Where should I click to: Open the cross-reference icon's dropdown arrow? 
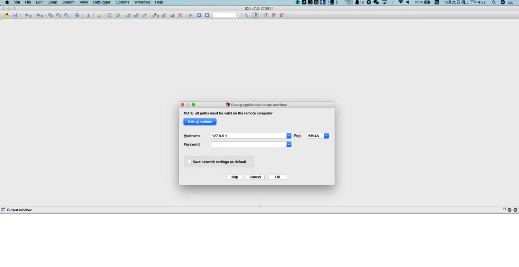tap(158, 16)
